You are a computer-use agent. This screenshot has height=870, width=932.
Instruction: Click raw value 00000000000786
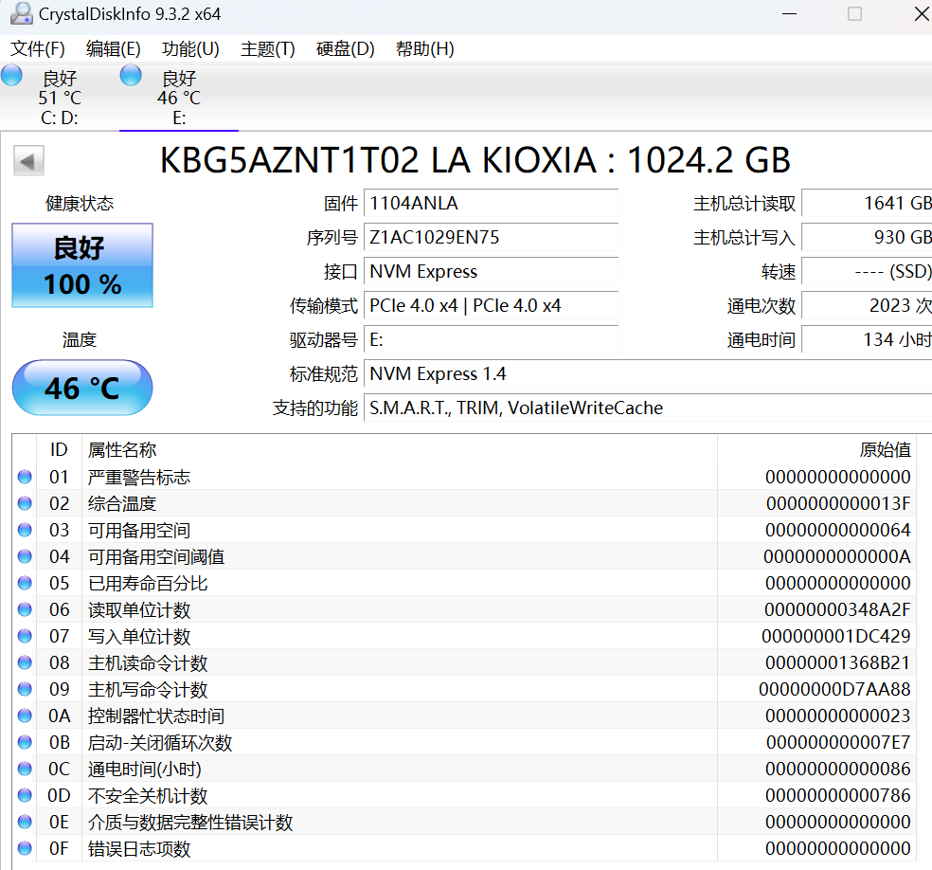[838, 795]
